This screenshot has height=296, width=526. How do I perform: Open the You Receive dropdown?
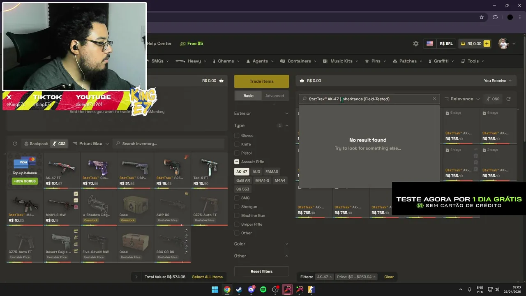[x=498, y=81]
